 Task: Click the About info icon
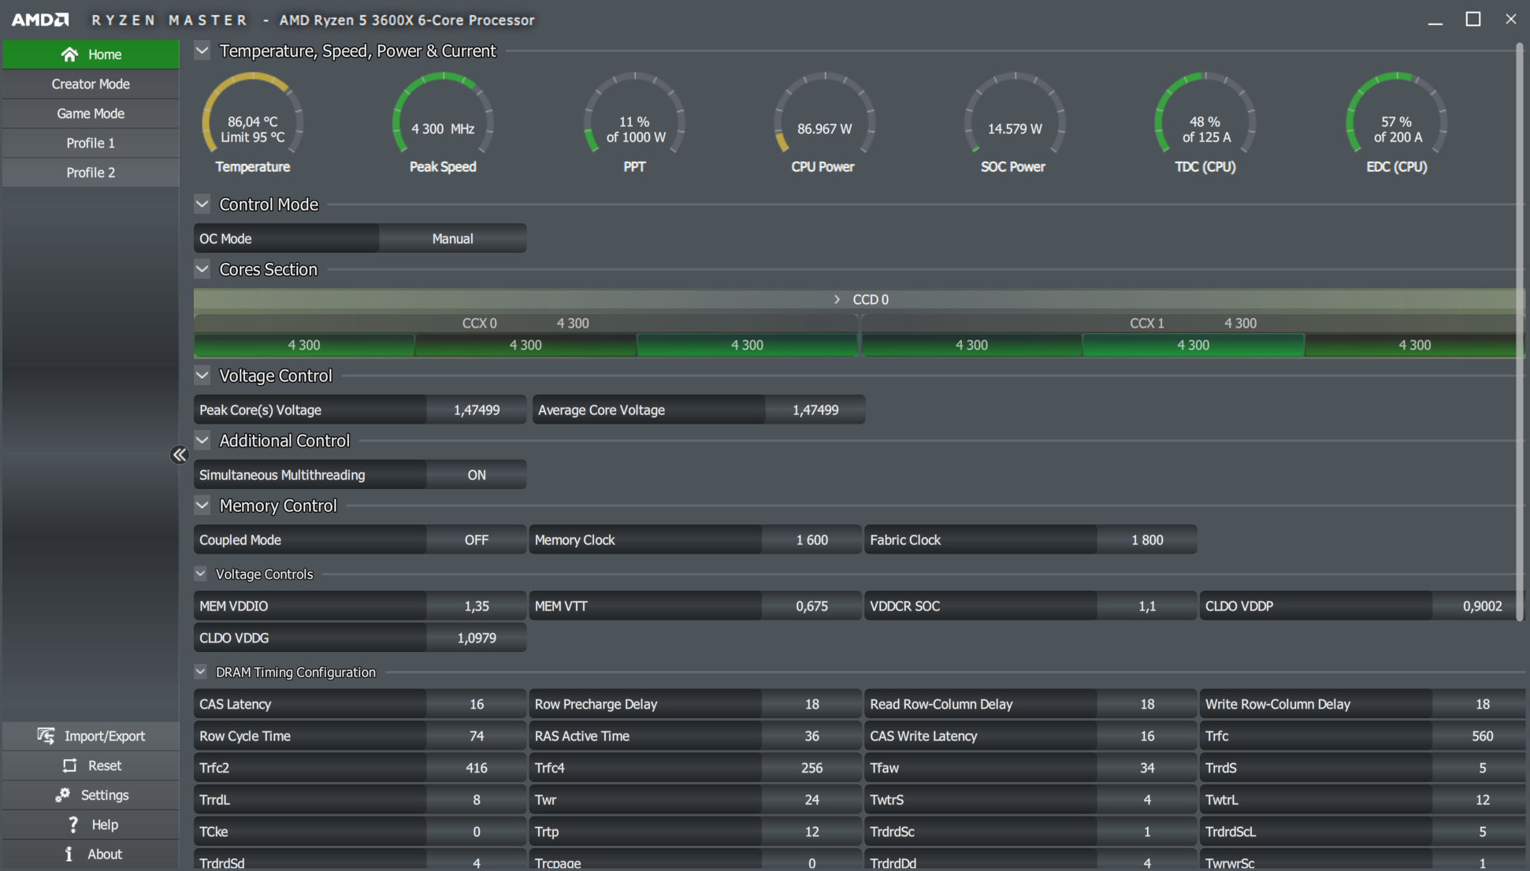pyautogui.click(x=69, y=854)
